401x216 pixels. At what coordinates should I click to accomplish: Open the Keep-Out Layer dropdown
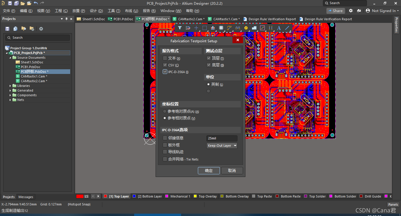click(x=222, y=146)
